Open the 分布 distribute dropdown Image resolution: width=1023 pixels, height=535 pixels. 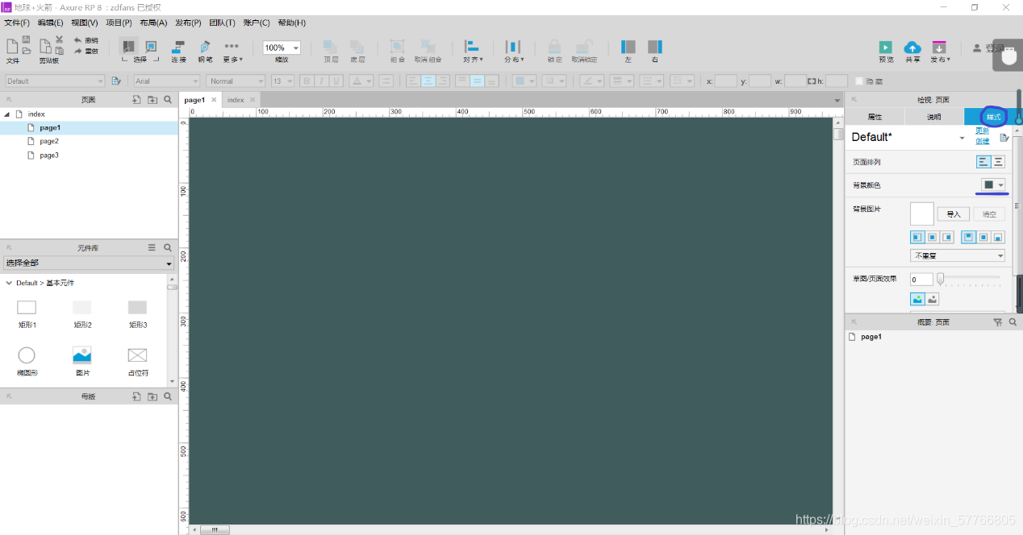click(513, 50)
